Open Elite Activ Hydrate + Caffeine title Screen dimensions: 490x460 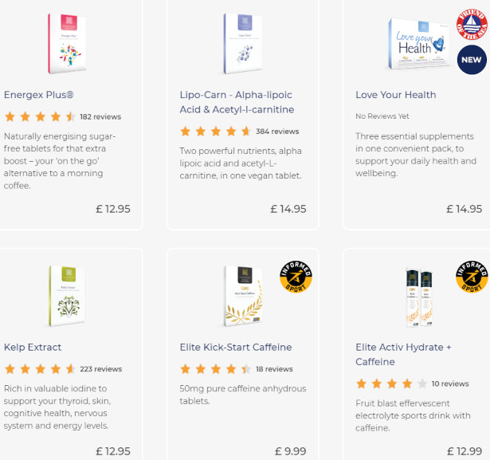tap(403, 354)
